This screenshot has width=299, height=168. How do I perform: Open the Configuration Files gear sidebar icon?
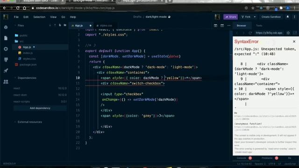(6, 49)
